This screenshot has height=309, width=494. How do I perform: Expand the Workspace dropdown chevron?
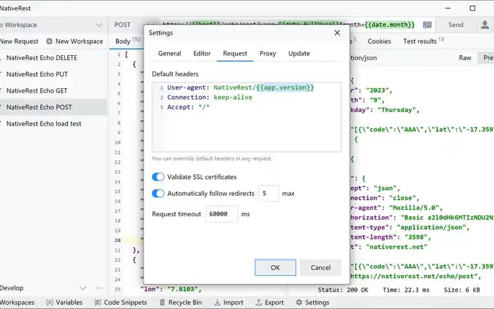99,24
